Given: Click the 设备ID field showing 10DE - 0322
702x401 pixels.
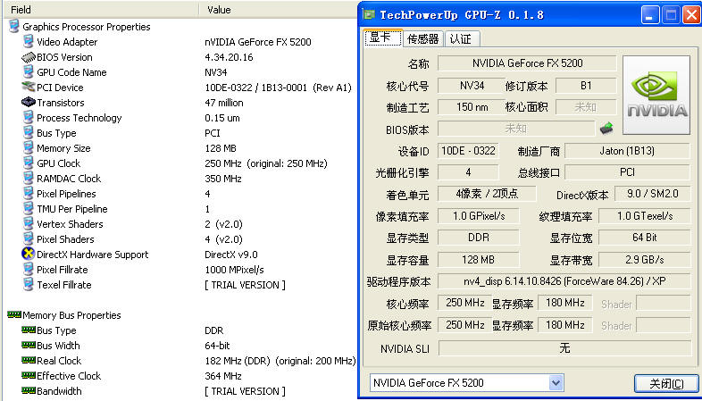Looking at the screenshot, I should (468, 151).
